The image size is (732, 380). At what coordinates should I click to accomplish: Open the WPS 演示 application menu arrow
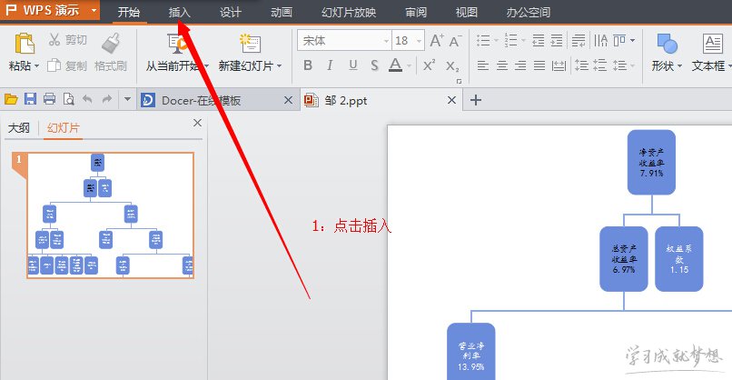click(94, 10)
